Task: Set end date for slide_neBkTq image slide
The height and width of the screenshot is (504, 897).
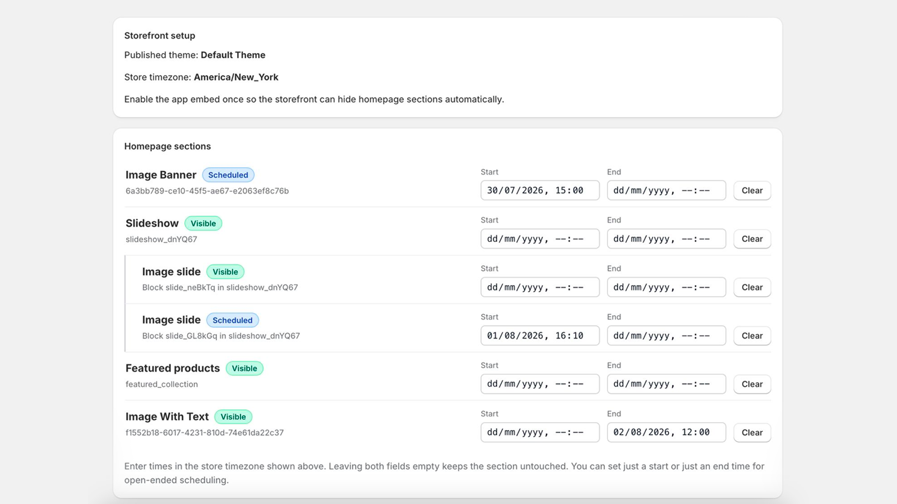Action: 667,287
